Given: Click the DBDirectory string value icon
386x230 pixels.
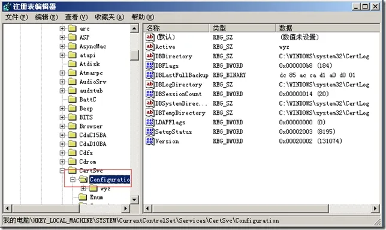Looking at the screenshot, I should tap(150, 56).
